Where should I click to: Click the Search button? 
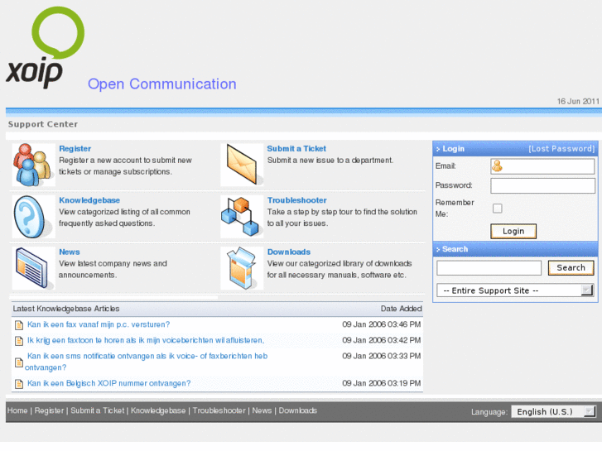(571, 268)
